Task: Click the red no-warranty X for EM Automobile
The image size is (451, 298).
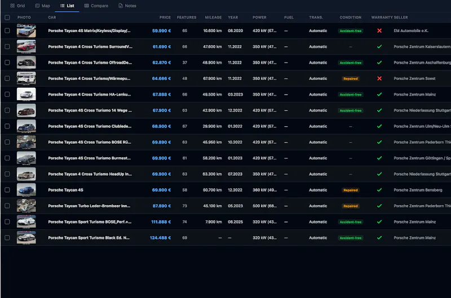Action: 379,31
